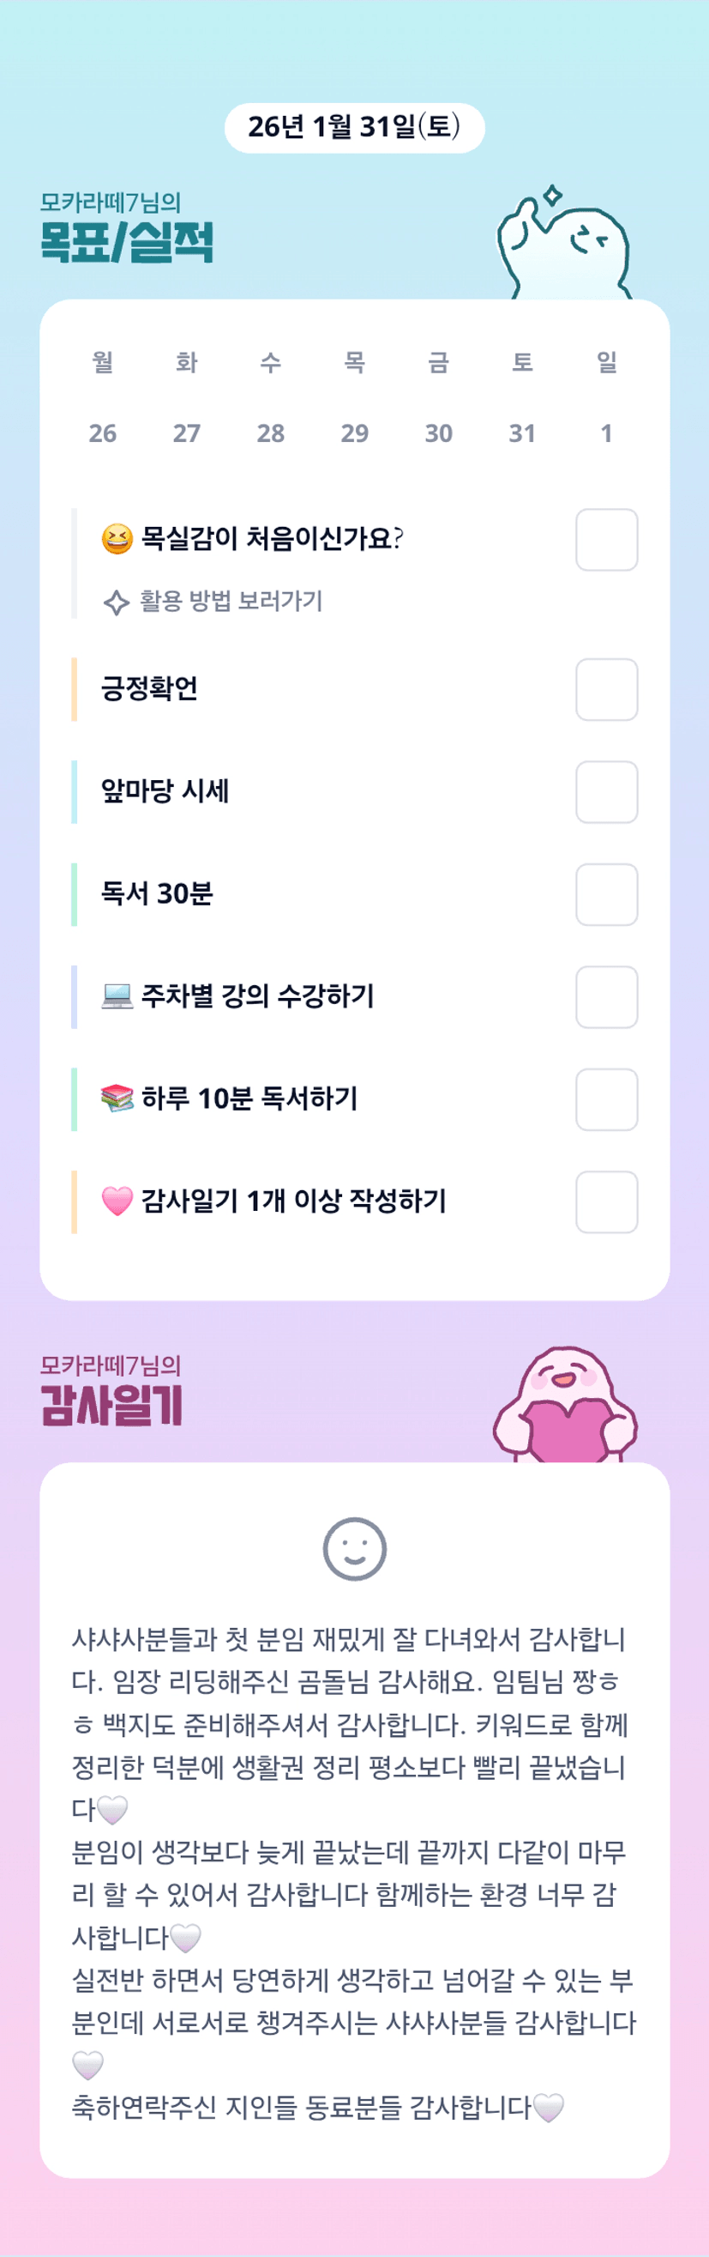Click the laughing emoji beside 목실감이 처음이신가요
The height and width of the screenshot is (2257, 709).
(117, 538)
